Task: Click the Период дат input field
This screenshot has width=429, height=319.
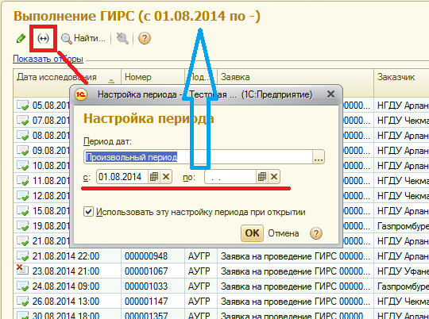Action: point(198,157)
